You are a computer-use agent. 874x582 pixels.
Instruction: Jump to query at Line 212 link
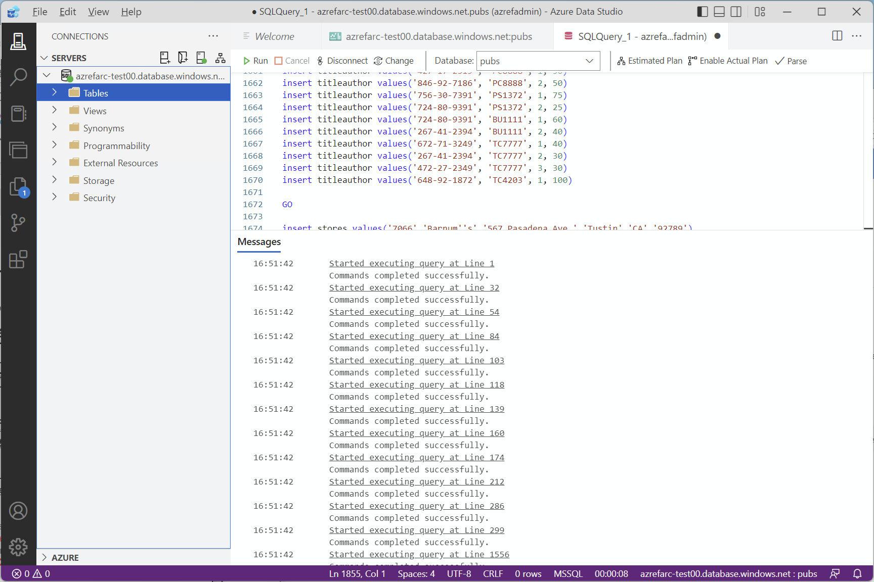[x=417, y=481]
